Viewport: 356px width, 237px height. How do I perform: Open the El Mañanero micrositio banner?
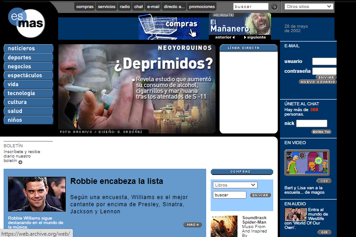[240, 24]
